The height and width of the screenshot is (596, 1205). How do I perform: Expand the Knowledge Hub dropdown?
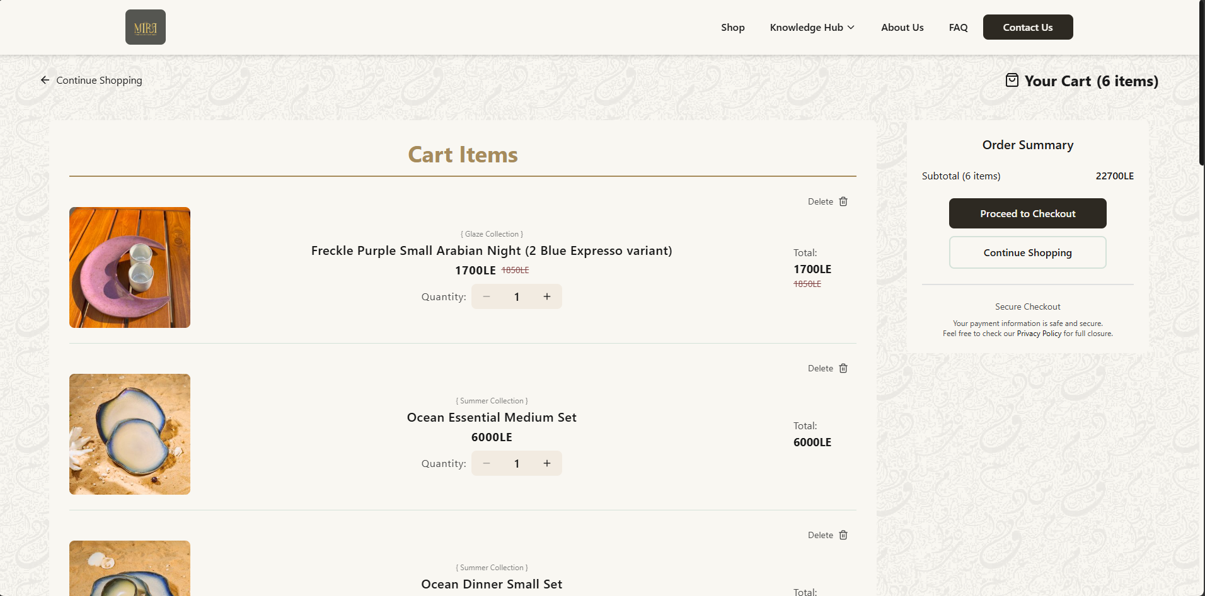812,27
